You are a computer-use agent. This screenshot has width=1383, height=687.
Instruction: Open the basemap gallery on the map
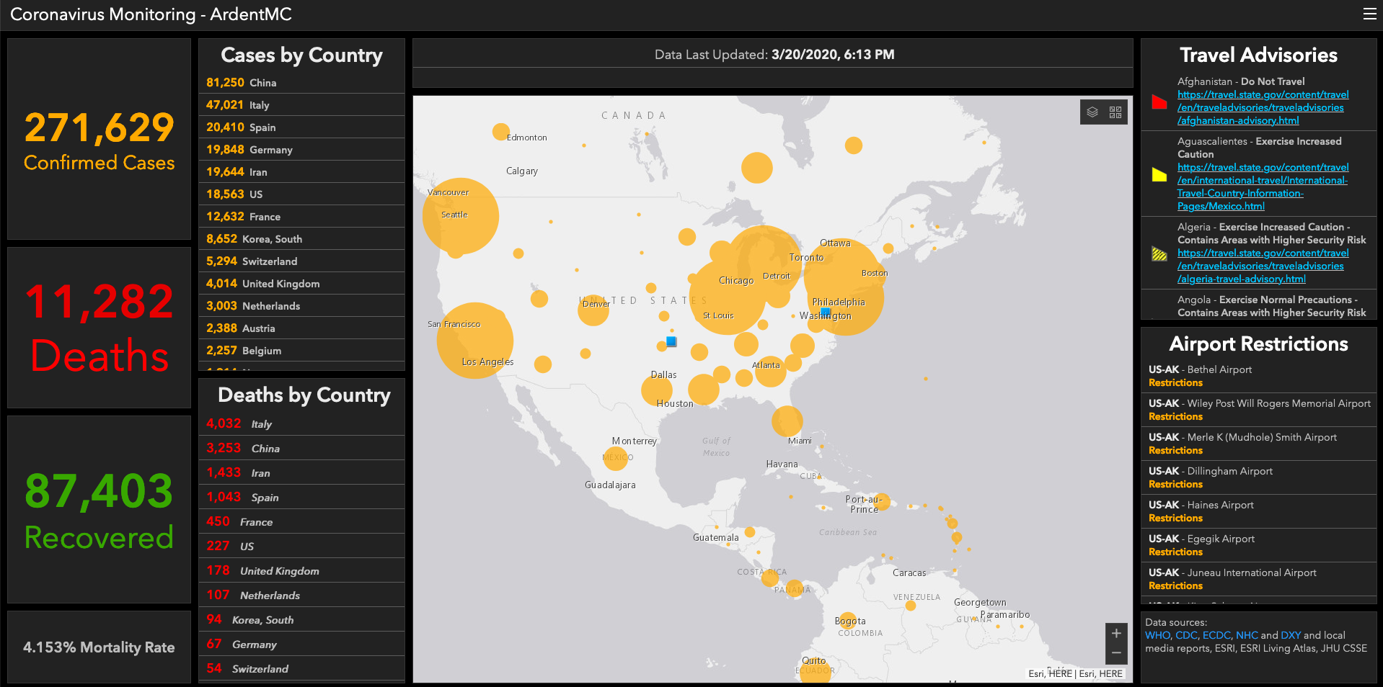(x=1115, y=112)
